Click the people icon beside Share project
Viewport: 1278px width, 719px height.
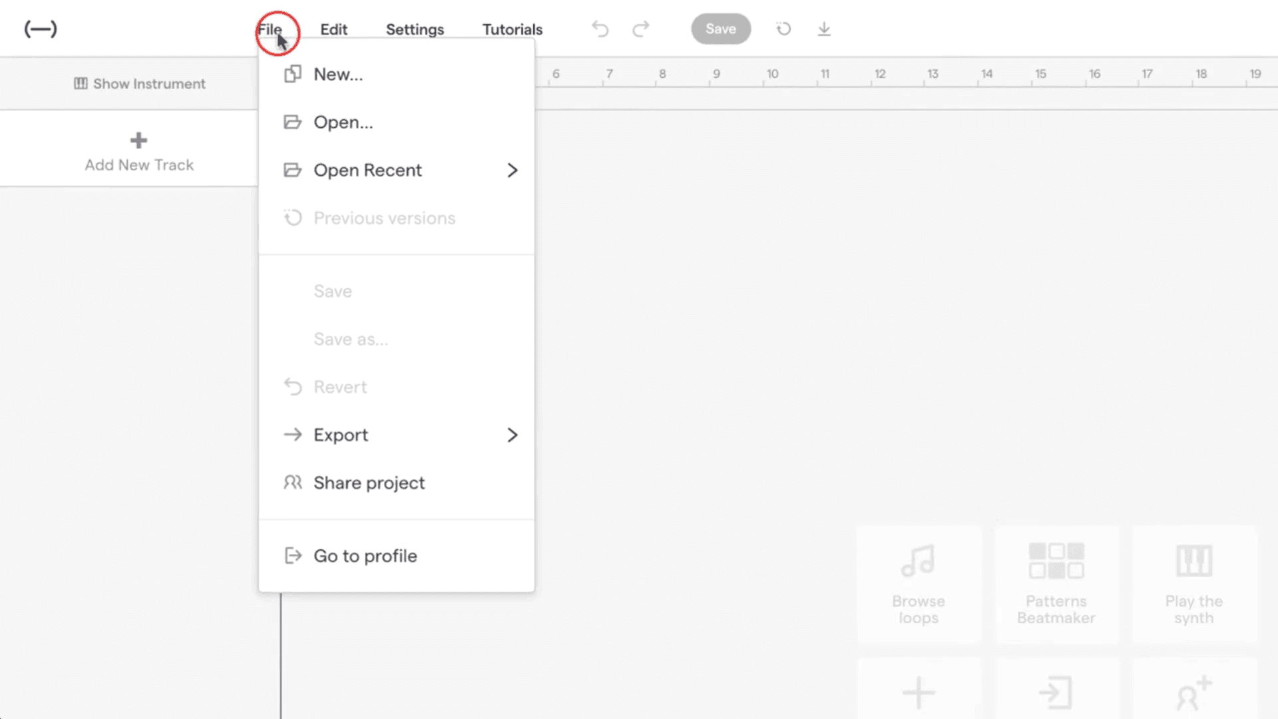[293, 482]
